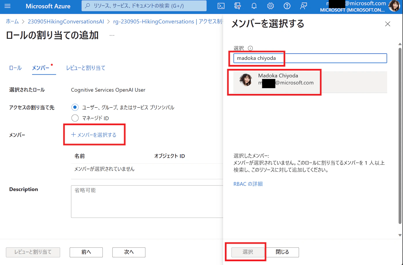Click the 選択 button in the panel
Image resolution: width=403 pixels, height=265 pixels.
click(x=248, y=252)
